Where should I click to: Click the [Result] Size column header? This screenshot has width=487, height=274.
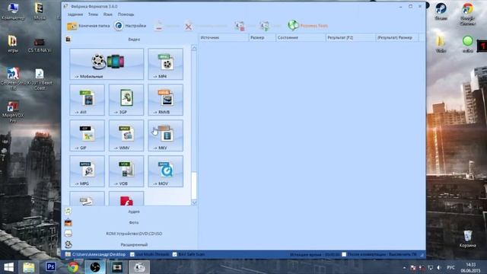[397, 37]
